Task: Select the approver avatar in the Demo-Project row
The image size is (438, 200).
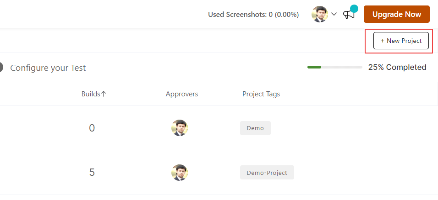Action: coord(180,173)
